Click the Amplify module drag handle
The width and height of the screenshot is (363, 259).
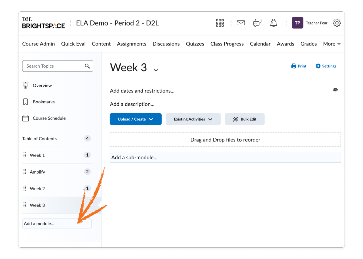point(25,172)
